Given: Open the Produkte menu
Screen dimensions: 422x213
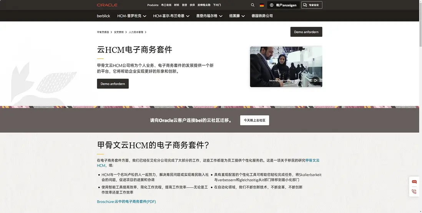Looking at the screenshot, I should click(x=153, y=5).
